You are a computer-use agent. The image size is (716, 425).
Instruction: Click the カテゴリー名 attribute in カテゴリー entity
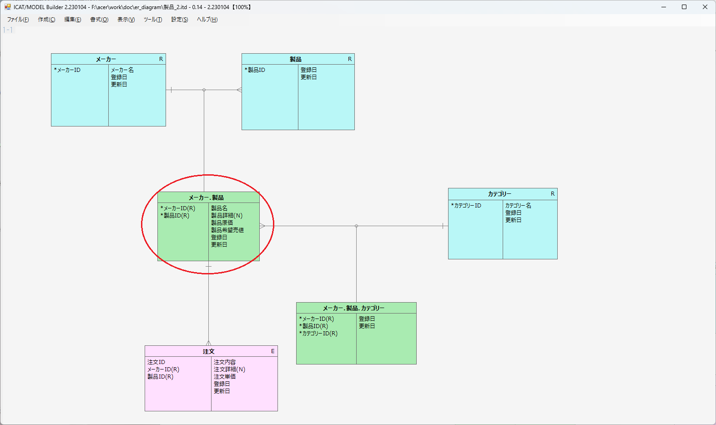[x=518, y=206]
